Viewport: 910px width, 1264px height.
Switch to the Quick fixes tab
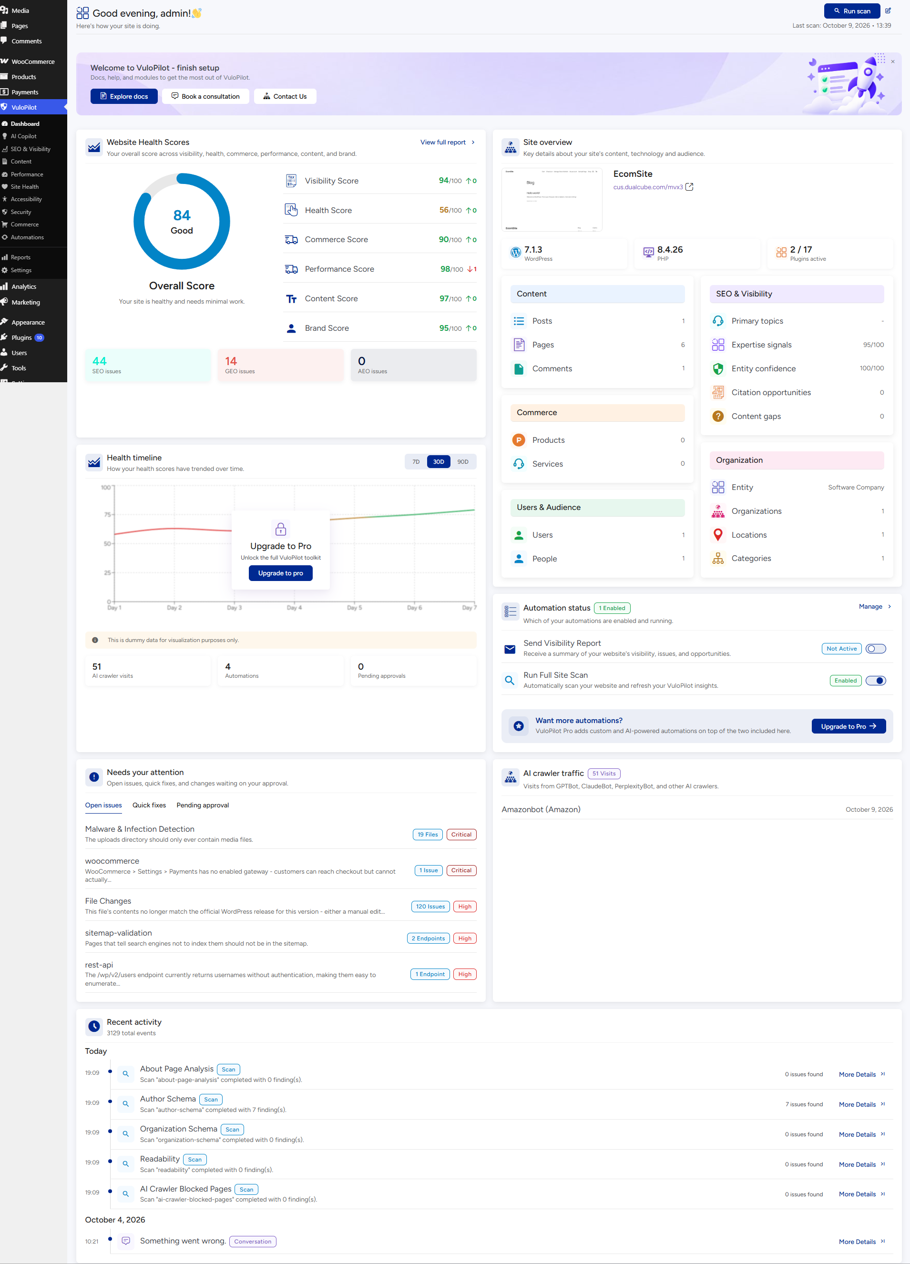click(x=149, y=805)
